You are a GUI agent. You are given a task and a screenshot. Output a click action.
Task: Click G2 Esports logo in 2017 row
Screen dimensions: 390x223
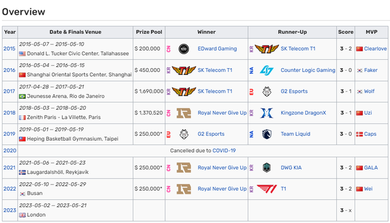(x=267, y=91)
